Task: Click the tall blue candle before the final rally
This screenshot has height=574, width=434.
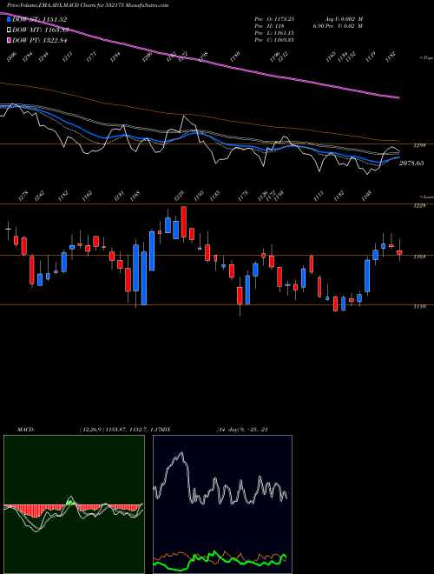Action: pos(367,276)
